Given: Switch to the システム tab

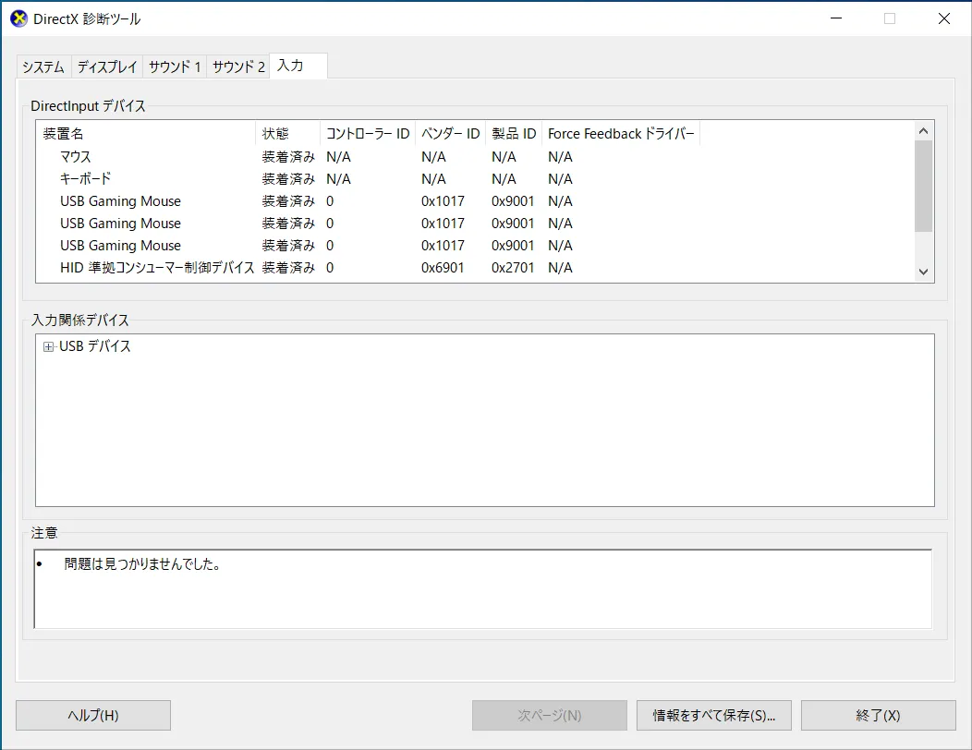Looking at the screenshot, I should tap(44, 67).
